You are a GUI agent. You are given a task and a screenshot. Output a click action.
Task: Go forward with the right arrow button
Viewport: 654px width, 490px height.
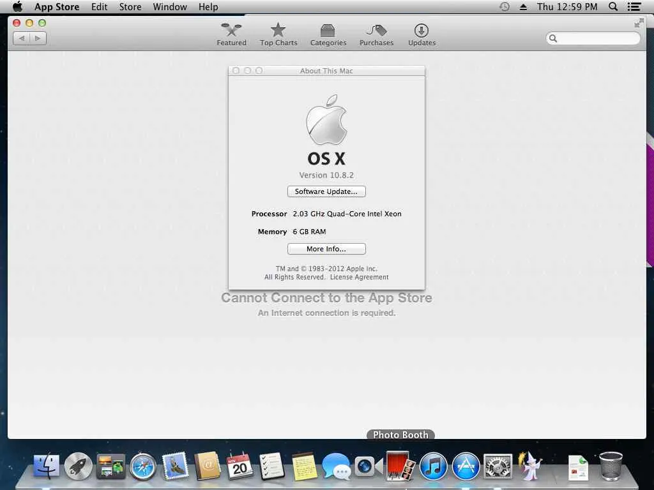[38, 38]
